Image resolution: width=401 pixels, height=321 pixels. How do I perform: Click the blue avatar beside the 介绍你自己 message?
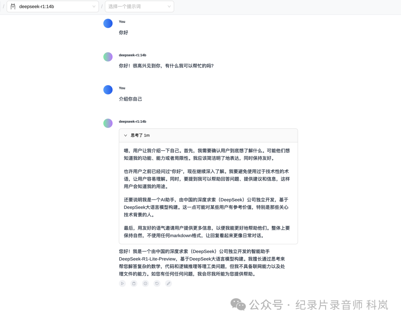coord(108,90)
